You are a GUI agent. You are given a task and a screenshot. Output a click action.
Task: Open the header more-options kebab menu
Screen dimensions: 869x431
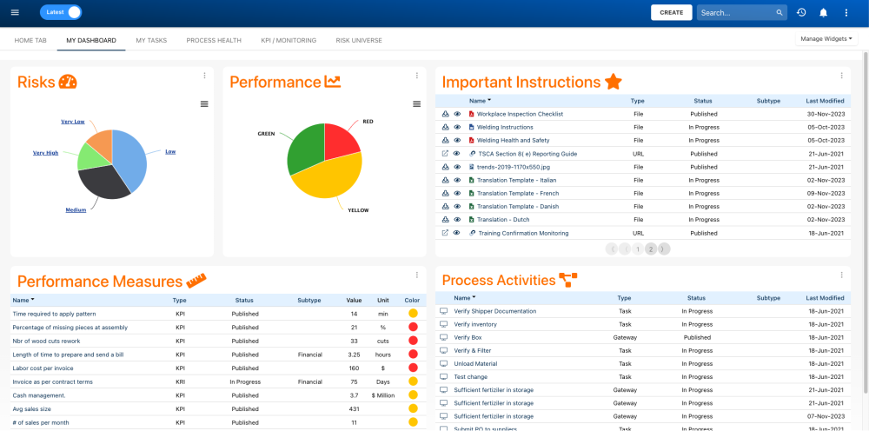coord(846,12)
